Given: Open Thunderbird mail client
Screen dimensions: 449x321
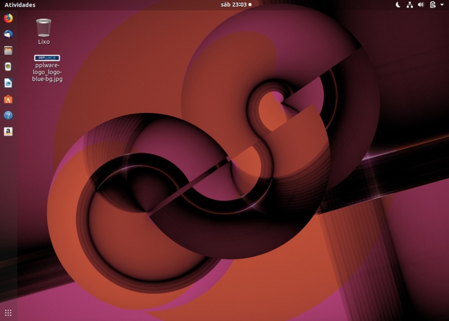Looking at the screenshot, I should tap(8, 35).
